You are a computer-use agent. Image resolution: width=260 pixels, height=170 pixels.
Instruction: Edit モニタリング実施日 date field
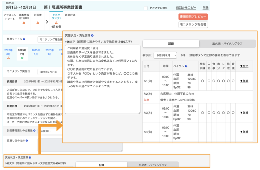click(50, 72)
